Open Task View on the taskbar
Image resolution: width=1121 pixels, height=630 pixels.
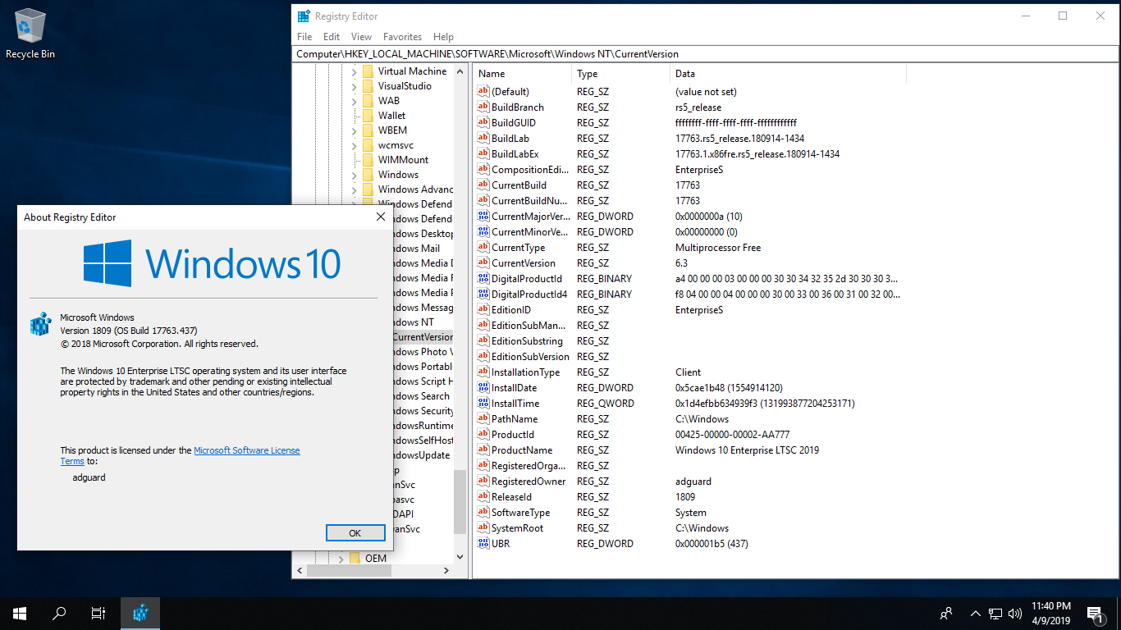(x=98, y=613)
